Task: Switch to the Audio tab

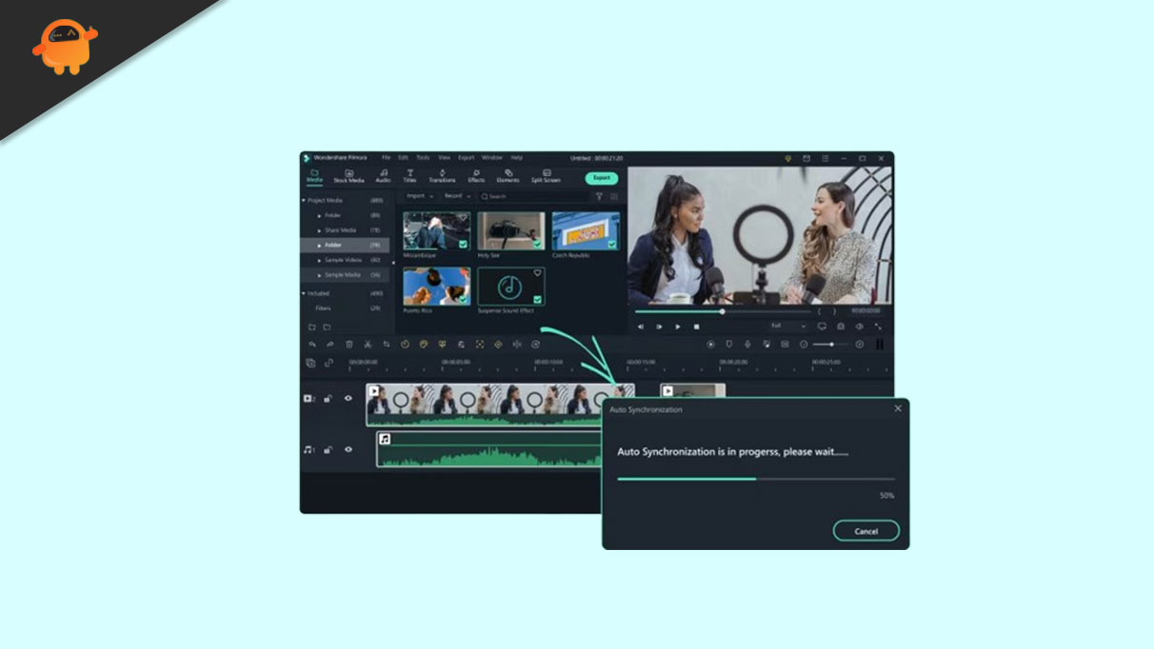Action: tap(383, 176)
